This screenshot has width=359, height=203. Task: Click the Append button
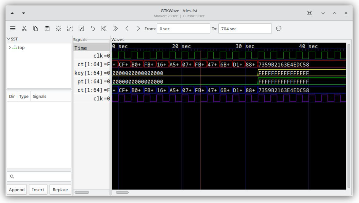(x=17, y=190)
